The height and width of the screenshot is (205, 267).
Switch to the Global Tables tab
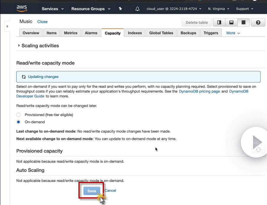click(161, 33)
